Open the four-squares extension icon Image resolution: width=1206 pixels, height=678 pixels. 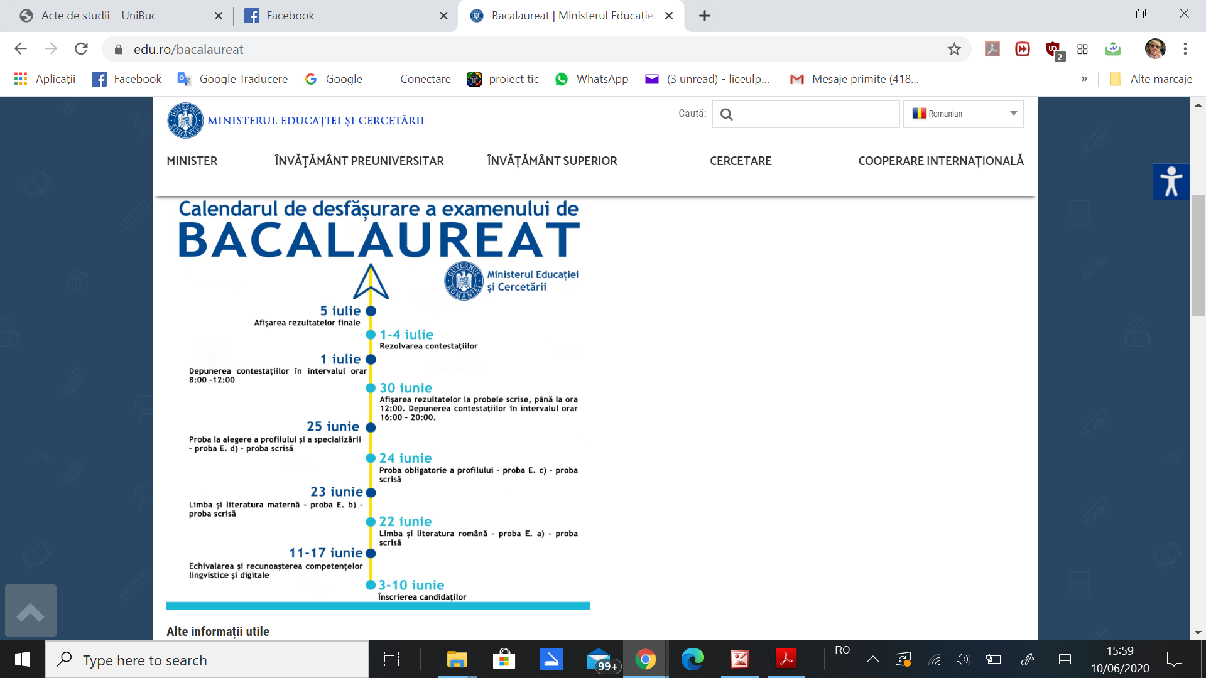pyautogui.click(x=1082, y=49)
